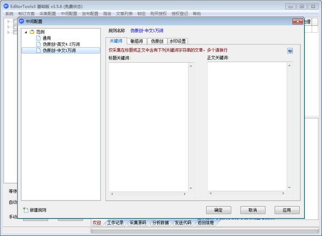
Task: Click the blue help icon
Action: pos(290,51)
